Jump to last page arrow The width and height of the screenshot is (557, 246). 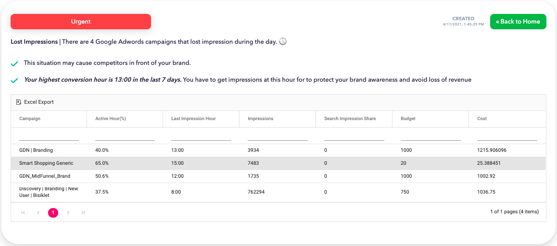[x=83, y=212]
